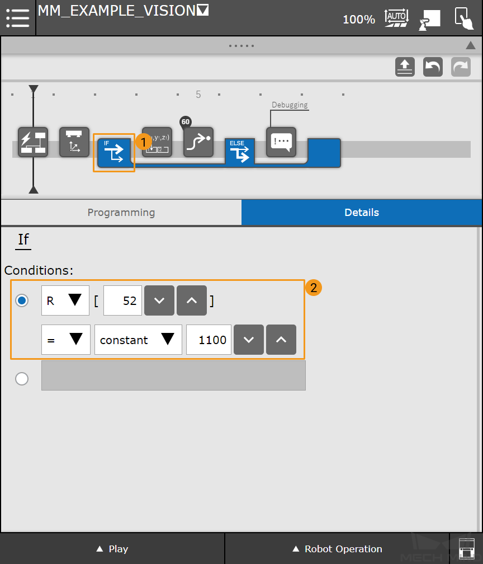Screen dimensions: 483x564
Task: Increase register index 52 with up arrow
Action: pos(192,300)
